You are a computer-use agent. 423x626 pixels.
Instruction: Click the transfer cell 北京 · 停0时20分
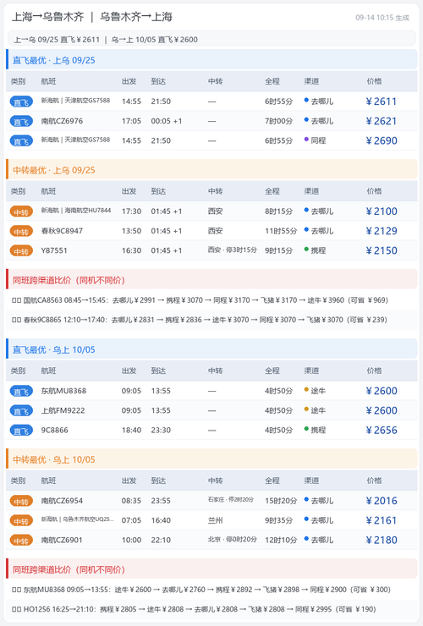[x=232, y=540]
